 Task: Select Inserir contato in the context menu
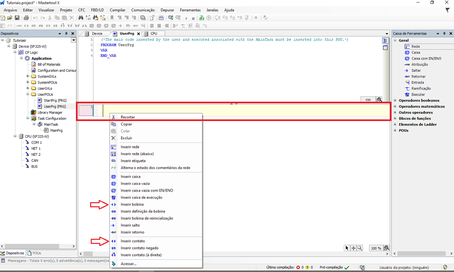[x=133, y=241]
